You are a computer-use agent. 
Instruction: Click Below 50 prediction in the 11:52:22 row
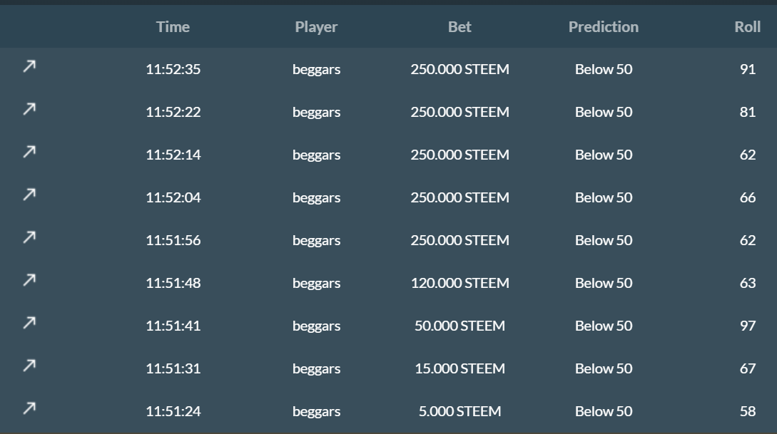click(603, 113)
